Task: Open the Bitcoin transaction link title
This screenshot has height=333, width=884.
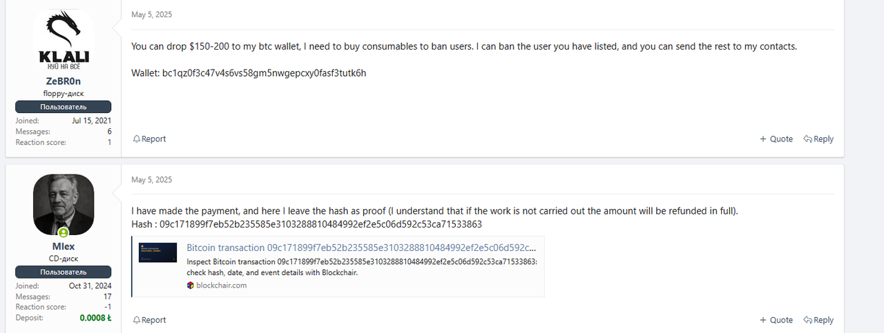Action: click(361, 248)
